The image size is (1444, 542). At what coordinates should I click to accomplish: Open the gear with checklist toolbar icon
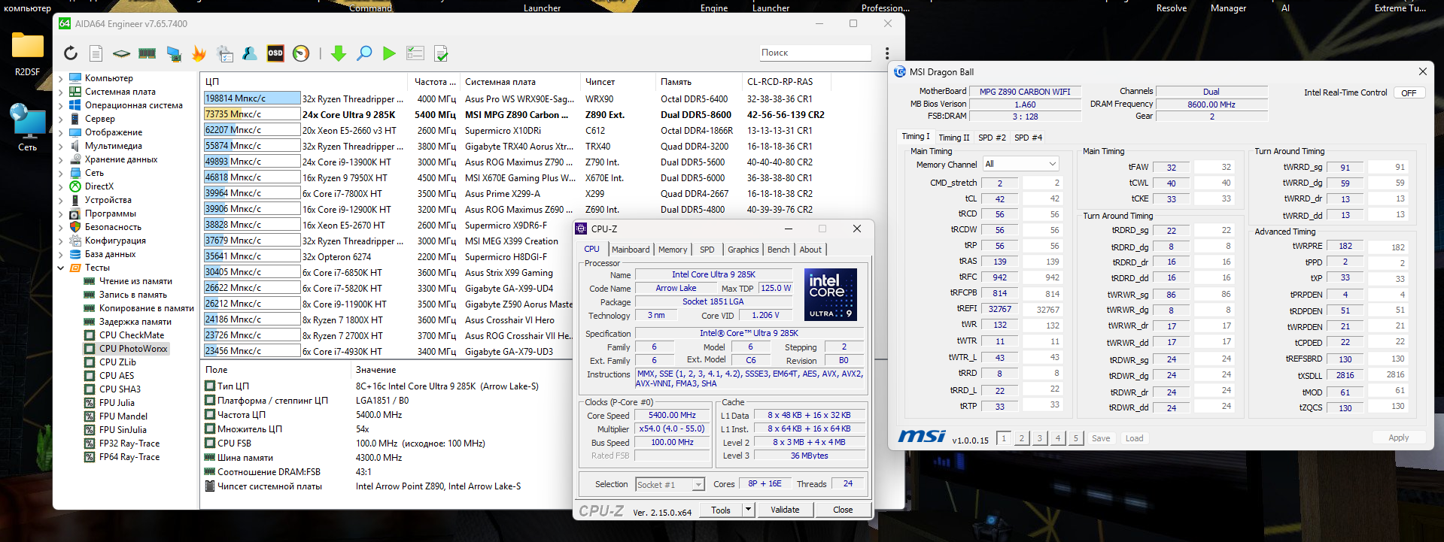coord(225,53)
